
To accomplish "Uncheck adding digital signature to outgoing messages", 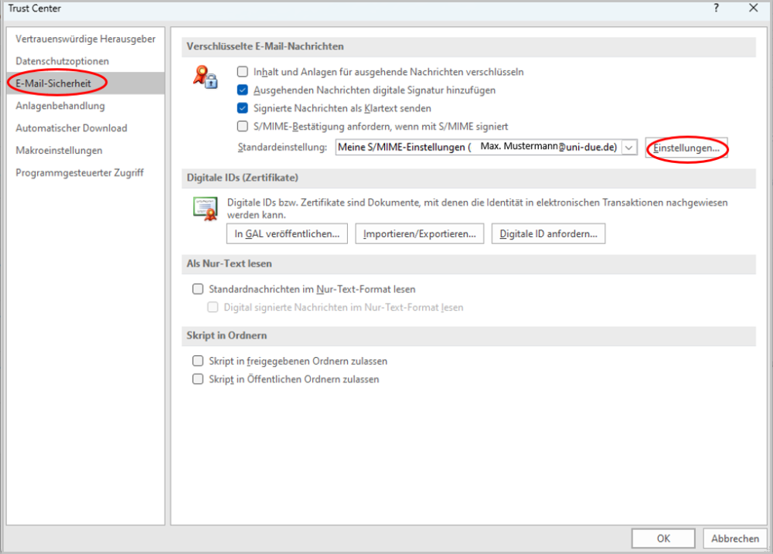I will pos(242,90).
